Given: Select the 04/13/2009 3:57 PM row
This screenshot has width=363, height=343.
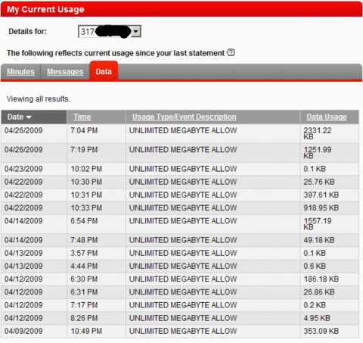Looking at the screenshot, I should click(180, 253).
